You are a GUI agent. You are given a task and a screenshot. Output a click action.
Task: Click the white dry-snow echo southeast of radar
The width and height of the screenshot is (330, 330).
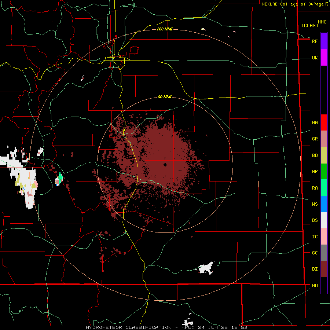coord(206,268)
